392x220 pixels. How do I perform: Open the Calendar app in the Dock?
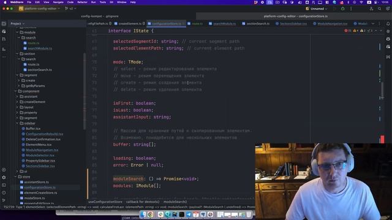point(196,215)
